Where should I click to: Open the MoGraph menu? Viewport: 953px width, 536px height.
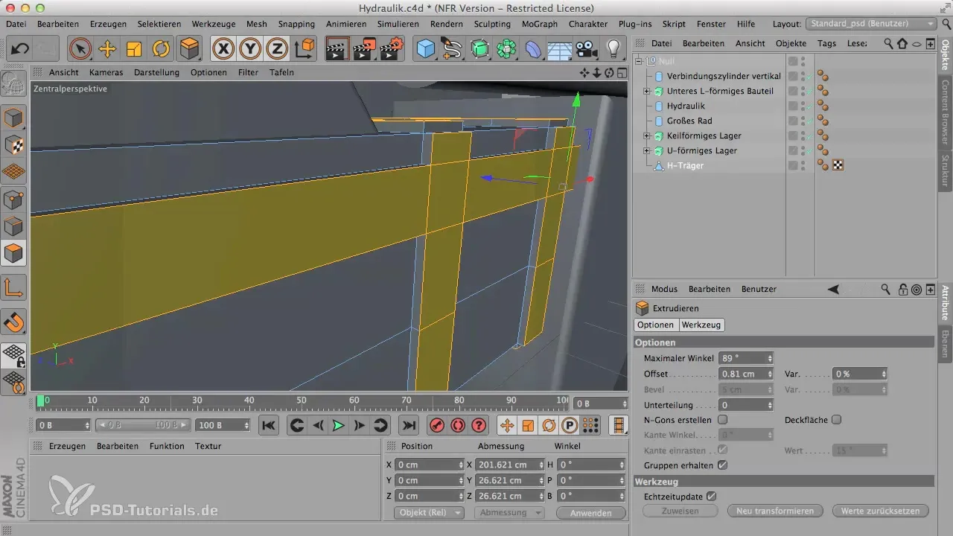[540, 24]
